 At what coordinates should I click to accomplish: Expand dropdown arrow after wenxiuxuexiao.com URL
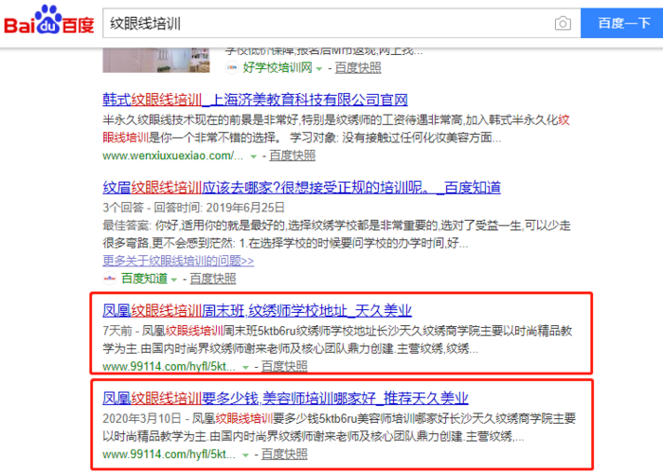pos(253,156)
